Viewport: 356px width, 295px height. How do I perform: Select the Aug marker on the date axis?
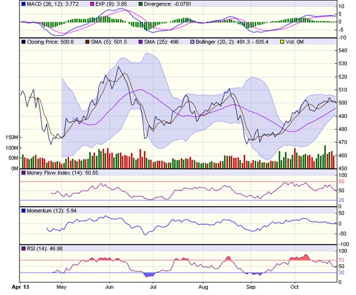point(202,285)
